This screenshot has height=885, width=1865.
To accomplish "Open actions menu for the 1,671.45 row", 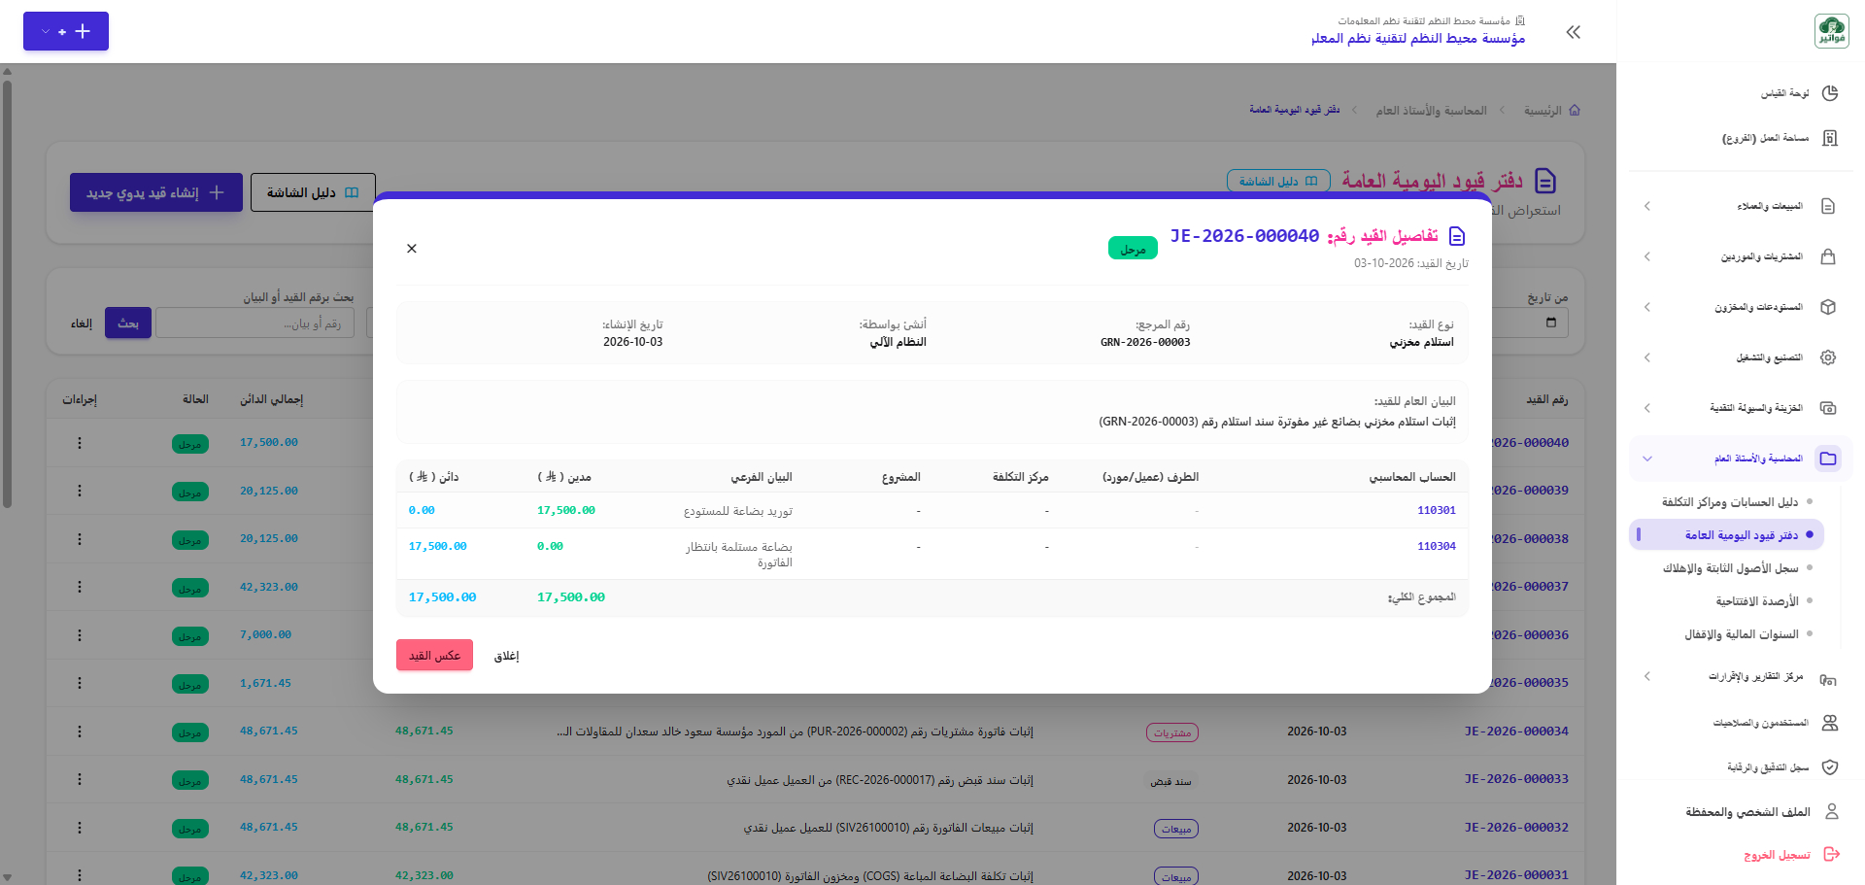I will tap(80, 683).
